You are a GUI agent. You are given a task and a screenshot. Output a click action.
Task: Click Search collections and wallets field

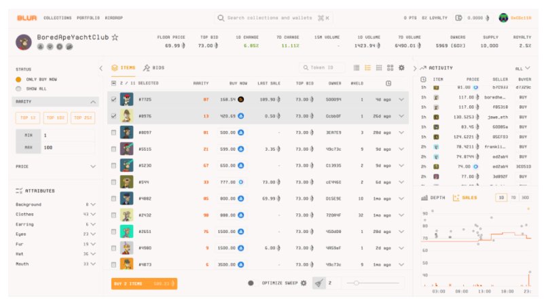(x=274, y=18)
